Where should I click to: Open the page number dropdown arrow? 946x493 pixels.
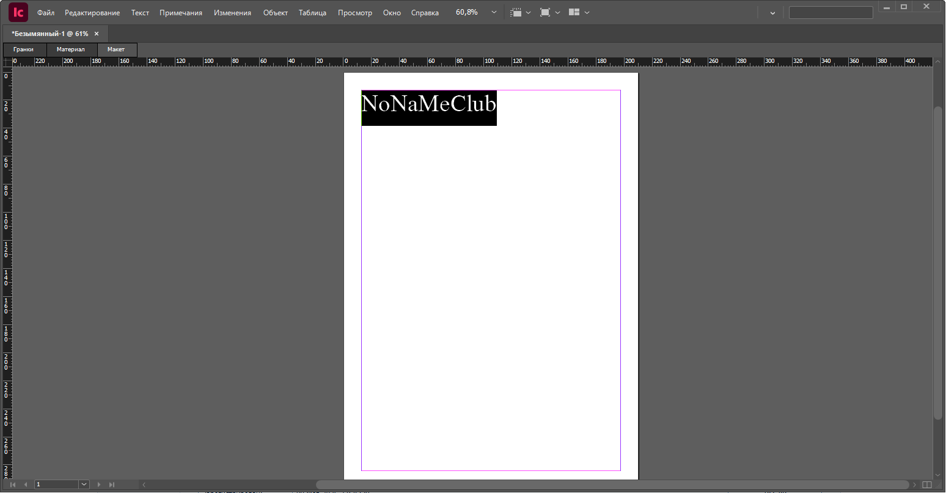(x=84, y=484)
